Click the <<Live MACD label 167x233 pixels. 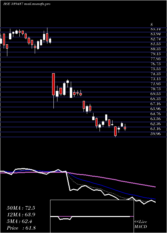[x=141, y=224]
